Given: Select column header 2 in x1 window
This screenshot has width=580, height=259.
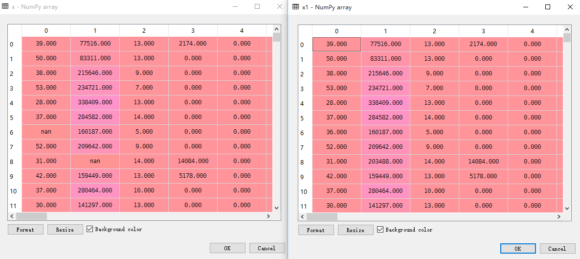Looking at the screenshot, I should 434,31.
